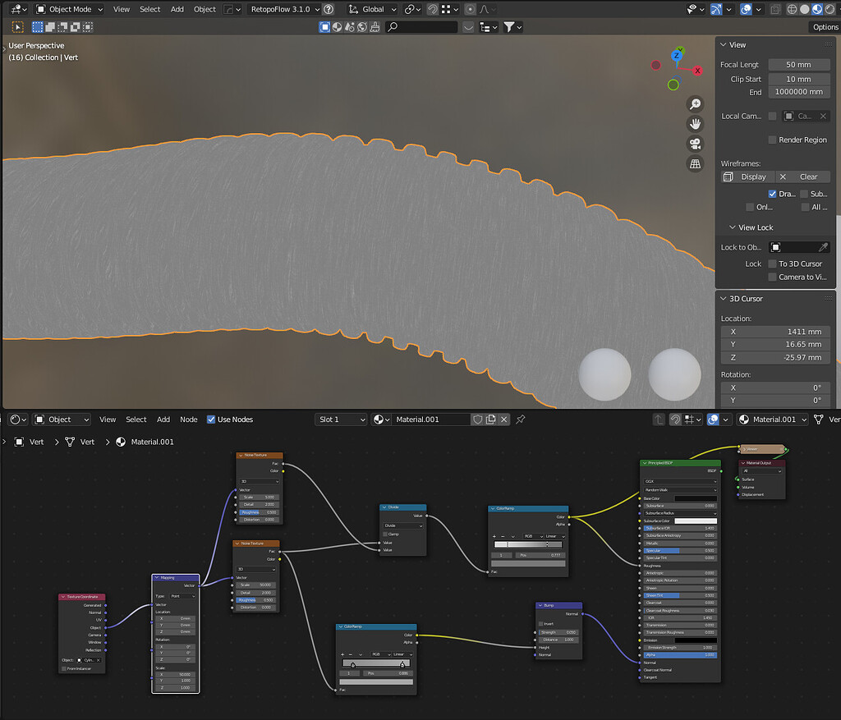Click the fake user shield icon
841x720 pixels.
pyautogui.click(x=477, y=420)
